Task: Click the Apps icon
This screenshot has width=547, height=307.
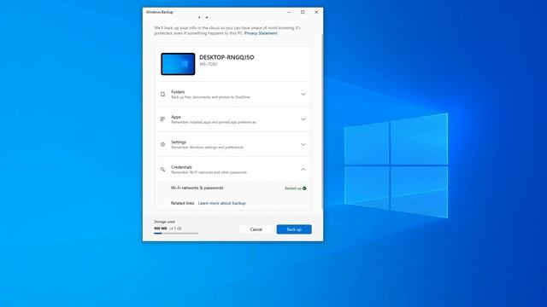Action: (x=162, y=119)
